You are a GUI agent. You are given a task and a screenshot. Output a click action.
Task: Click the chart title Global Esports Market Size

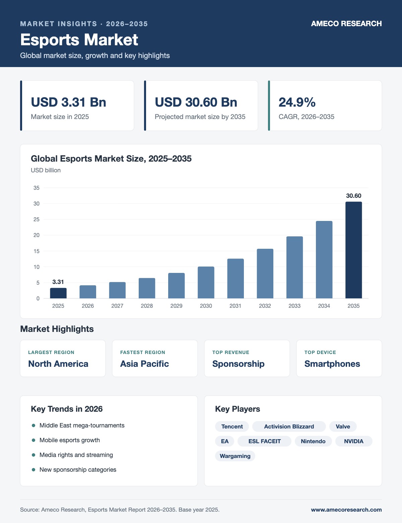point(111,159)
